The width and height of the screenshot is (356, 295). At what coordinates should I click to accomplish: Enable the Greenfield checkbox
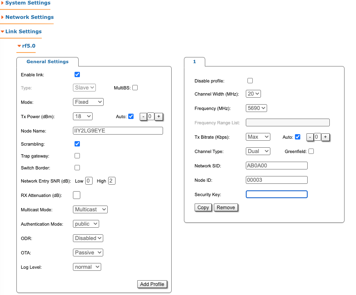coord(311,151)
